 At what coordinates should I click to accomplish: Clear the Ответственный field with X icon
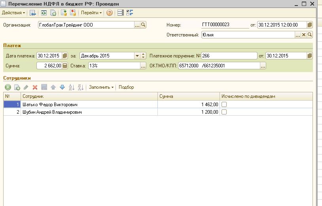click(304, 35)
